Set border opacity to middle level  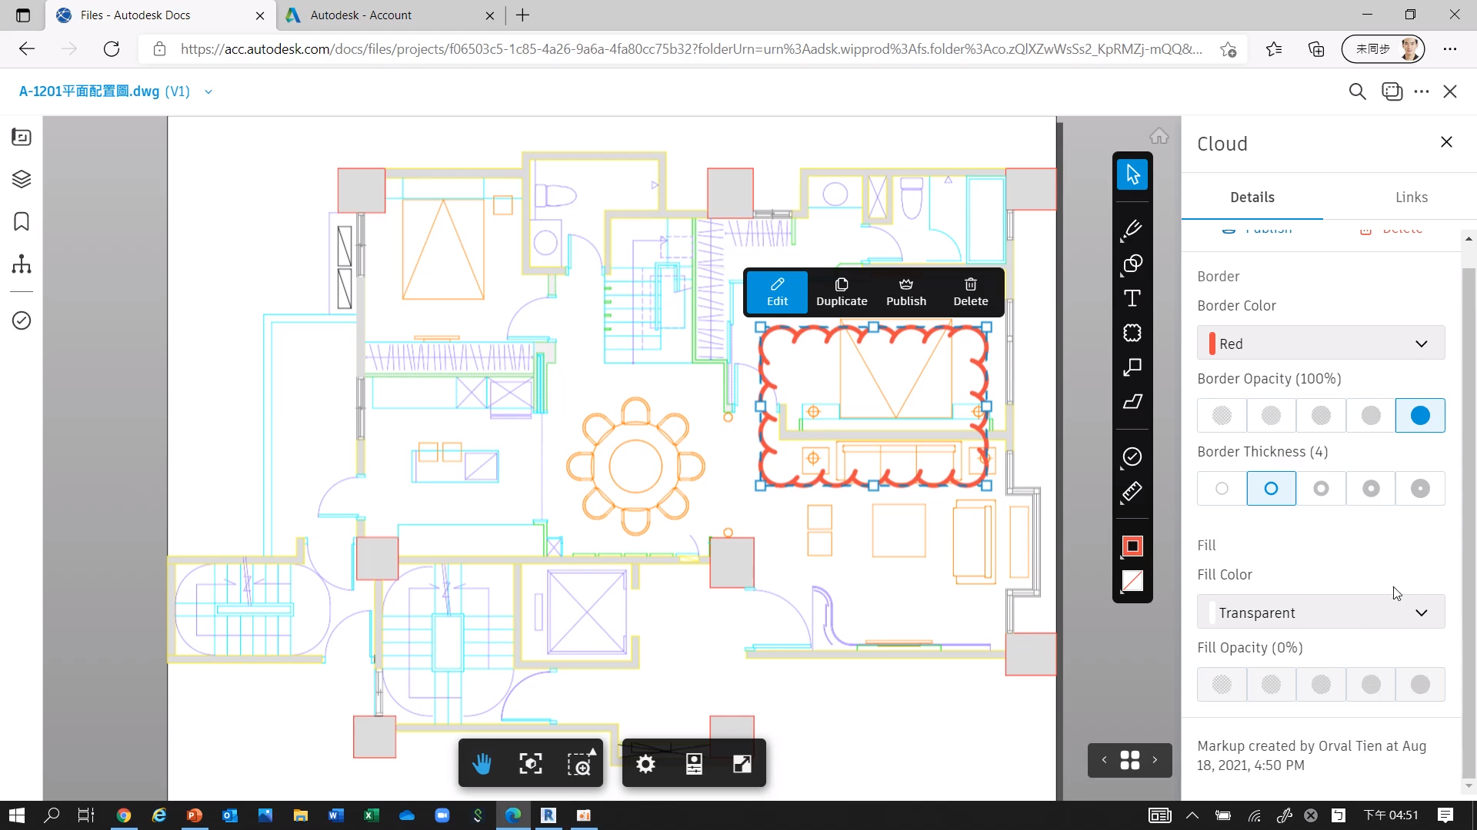[1321, 416]
